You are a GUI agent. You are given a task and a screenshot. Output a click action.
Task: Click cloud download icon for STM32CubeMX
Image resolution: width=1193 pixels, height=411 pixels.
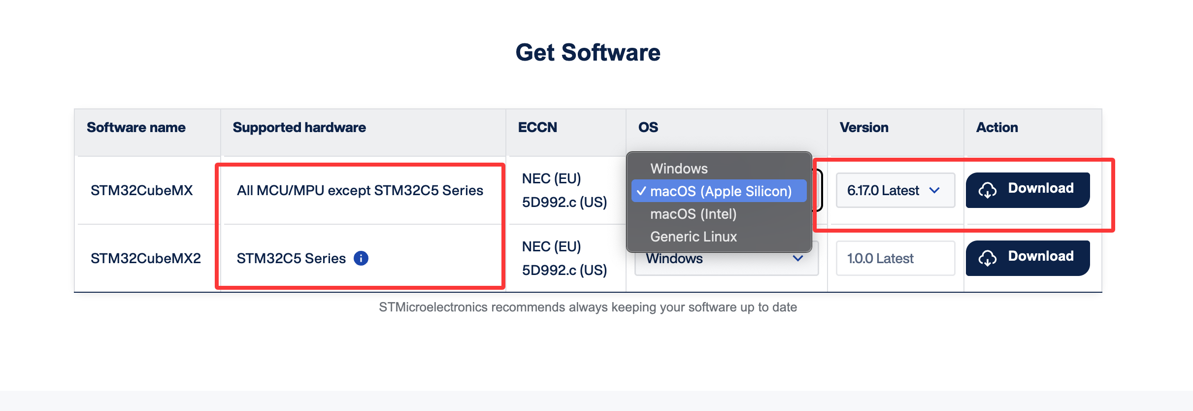(987, 190)
